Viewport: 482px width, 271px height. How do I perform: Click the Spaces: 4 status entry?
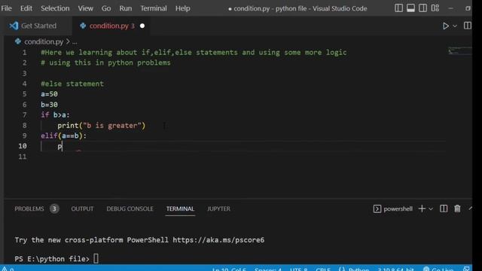tap(268, 269)
